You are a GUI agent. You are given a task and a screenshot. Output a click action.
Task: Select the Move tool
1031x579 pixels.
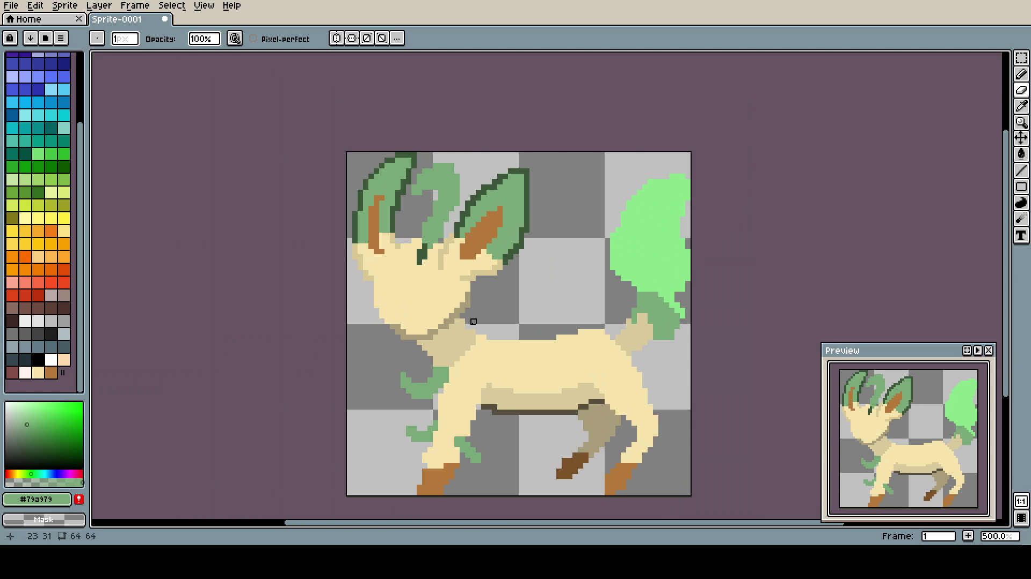(1021, 138)
